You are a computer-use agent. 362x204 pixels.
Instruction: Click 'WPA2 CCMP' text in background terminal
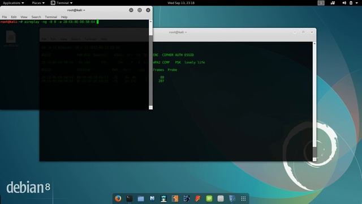(161, 62)
